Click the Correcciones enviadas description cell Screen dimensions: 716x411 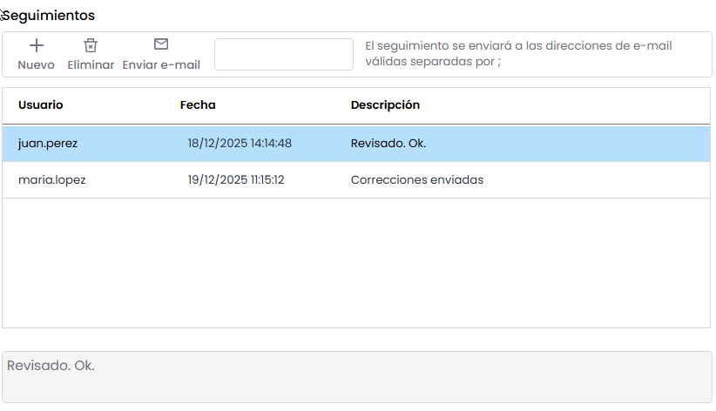point(416,180)
